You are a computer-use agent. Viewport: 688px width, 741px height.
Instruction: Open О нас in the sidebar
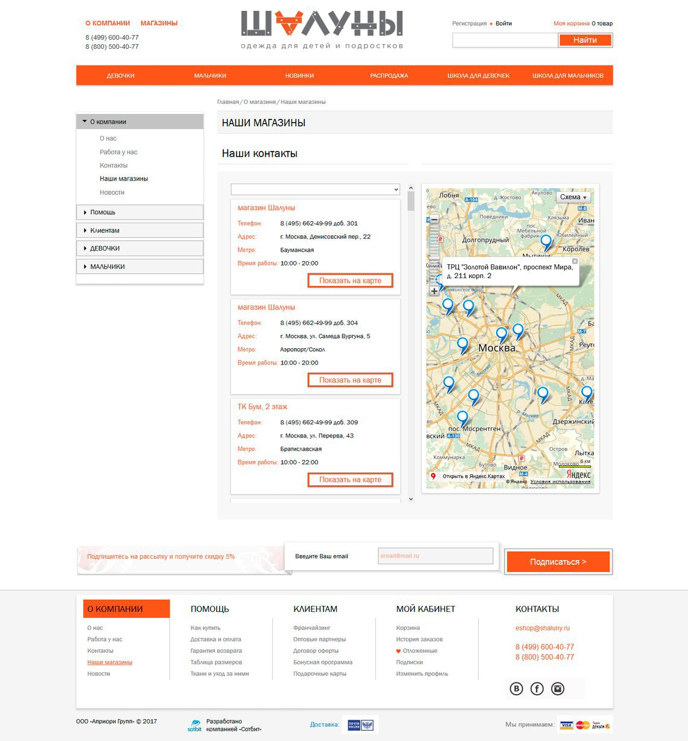(x=108, y=138)
